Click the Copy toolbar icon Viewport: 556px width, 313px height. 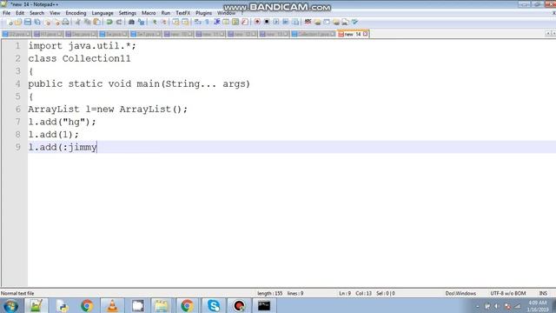pyautogui.click(x=87, y=22)
